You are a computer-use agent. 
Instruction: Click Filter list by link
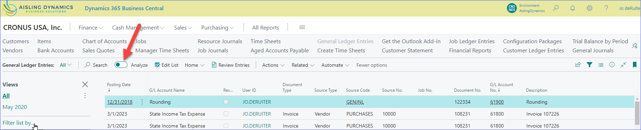18,123
